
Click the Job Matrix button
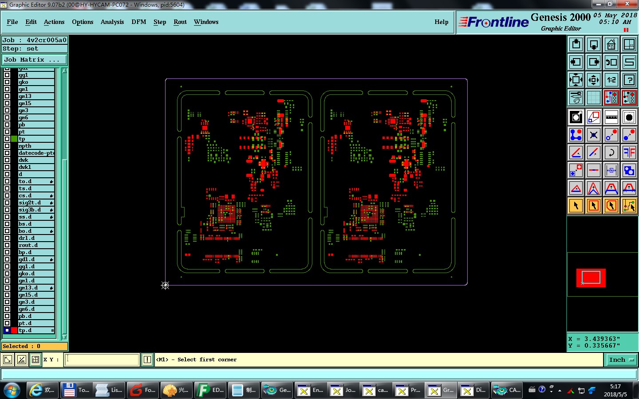click(35, 59)
